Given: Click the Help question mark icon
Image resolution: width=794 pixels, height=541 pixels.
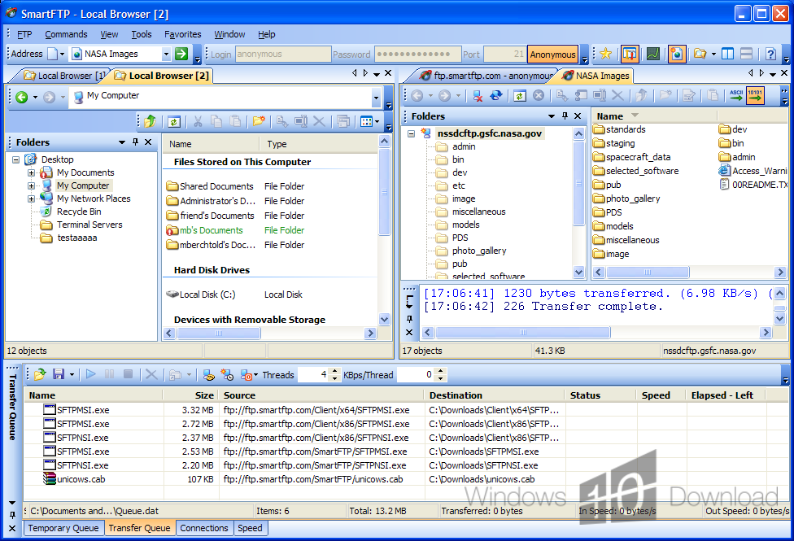Looking at the screenshot, I should (770, 55).
